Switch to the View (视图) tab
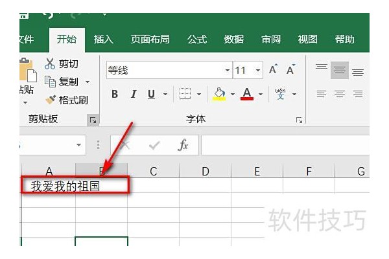Screen dimensions: 389x259 click(x=307, y=39)
